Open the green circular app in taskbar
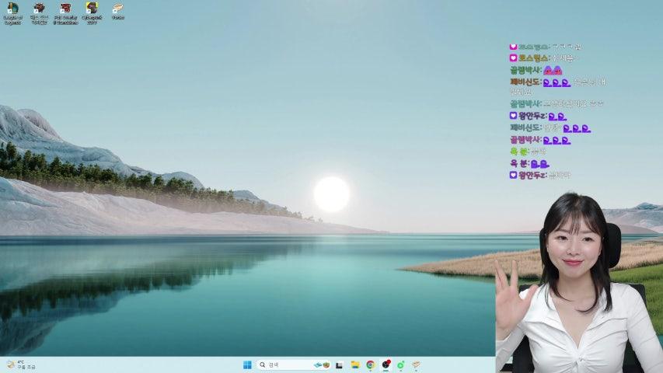 click(x=401, y=364)
